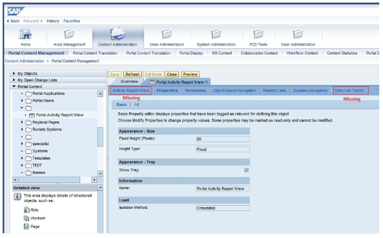Image resolution: width=383 pixels, height=238 pixels.
Task: Open System Administration folder icon
Action: pyautogui.click(x=216, y=34)
